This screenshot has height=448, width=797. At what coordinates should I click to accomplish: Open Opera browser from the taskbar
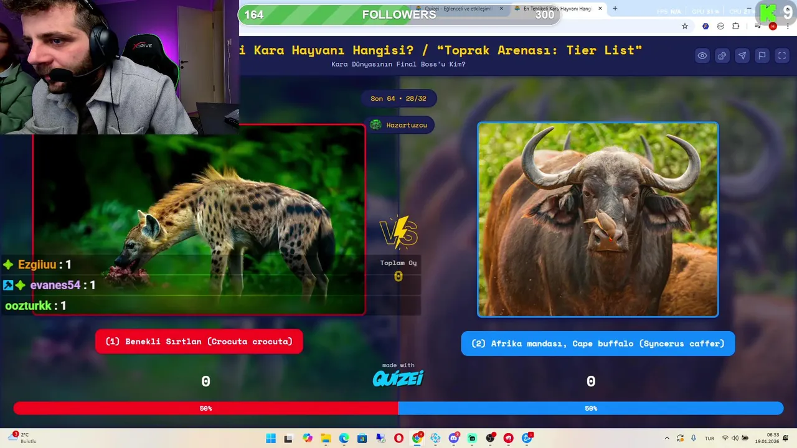point(398,439)
